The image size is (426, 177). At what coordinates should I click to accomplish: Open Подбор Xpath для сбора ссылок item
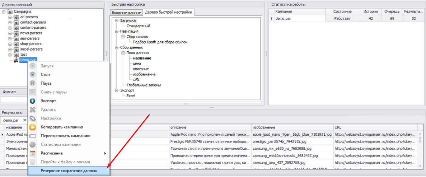160,42
